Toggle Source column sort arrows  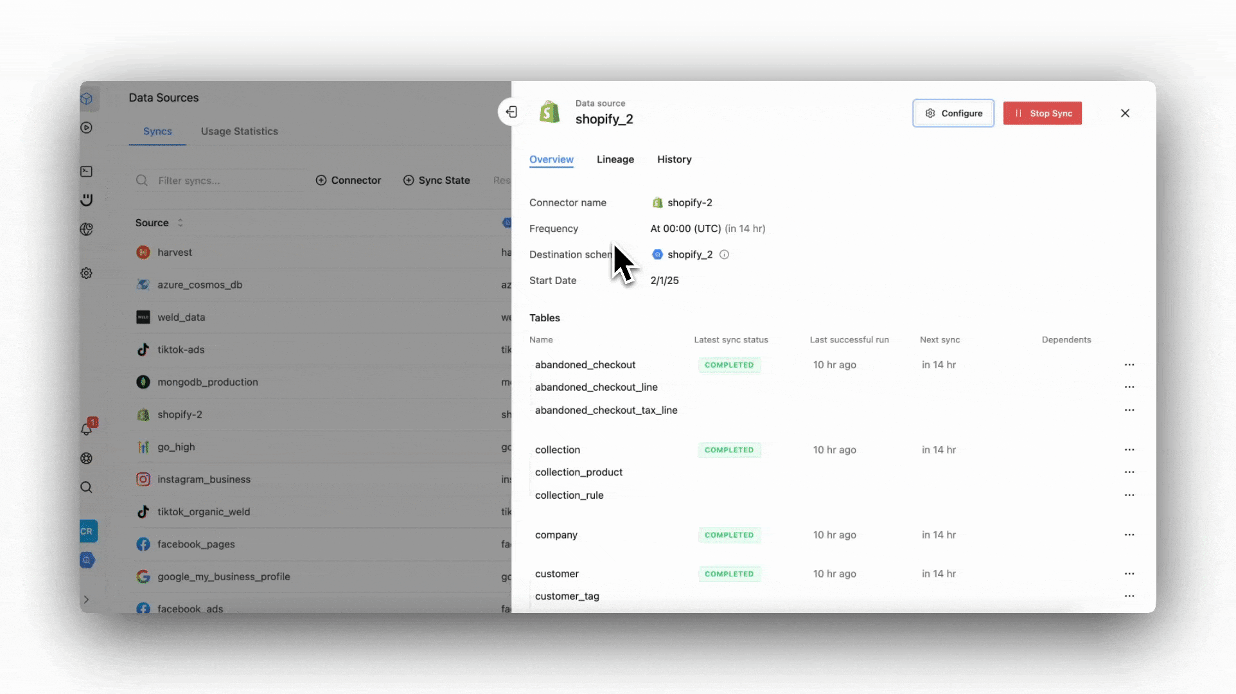(181, 223)
